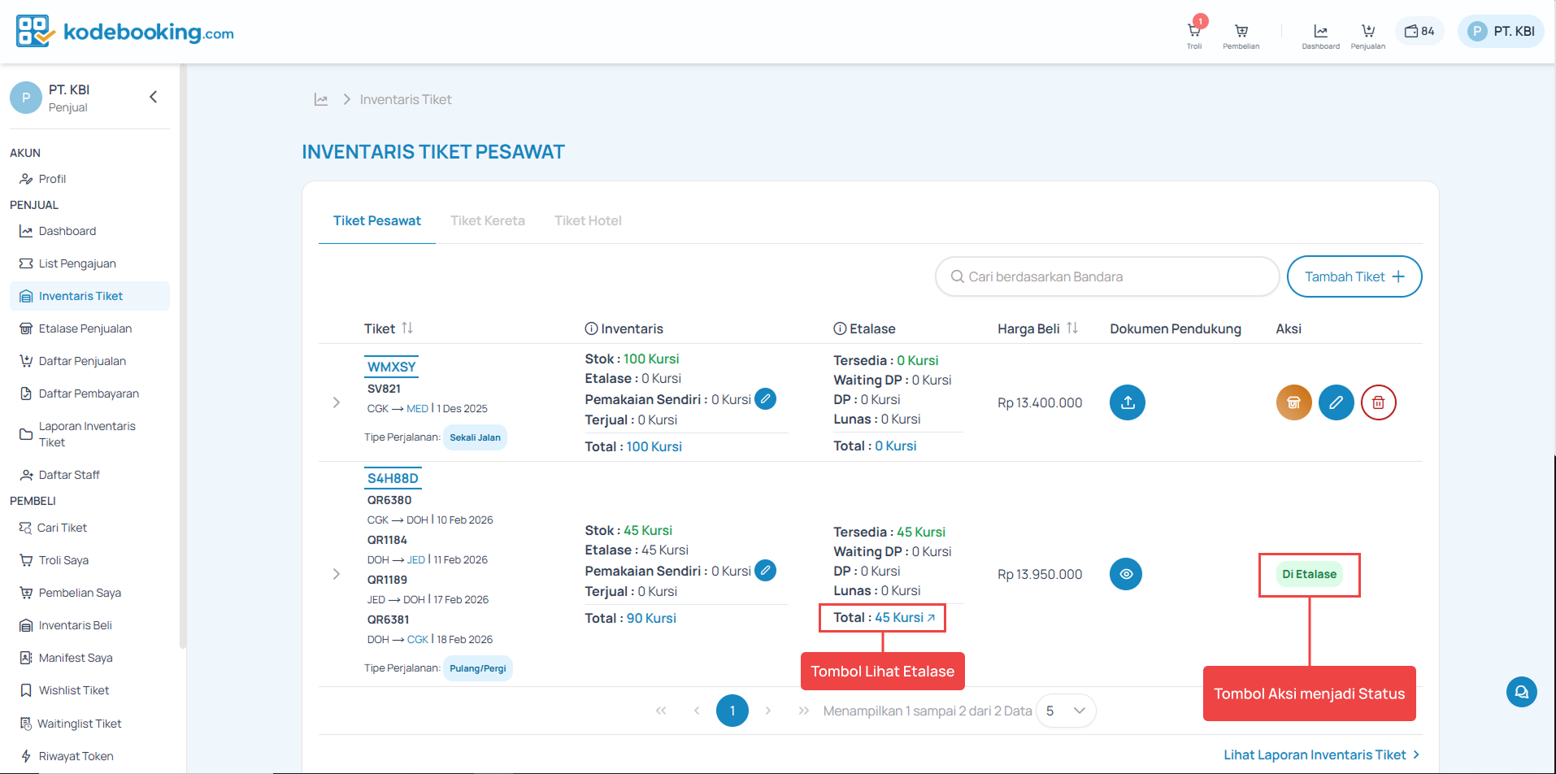
Task: Switch to the Tiket Hotel tab
Action: coord(588,221)
